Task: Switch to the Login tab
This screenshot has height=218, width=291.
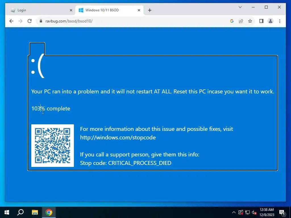Action: click(x=41, y=10)
